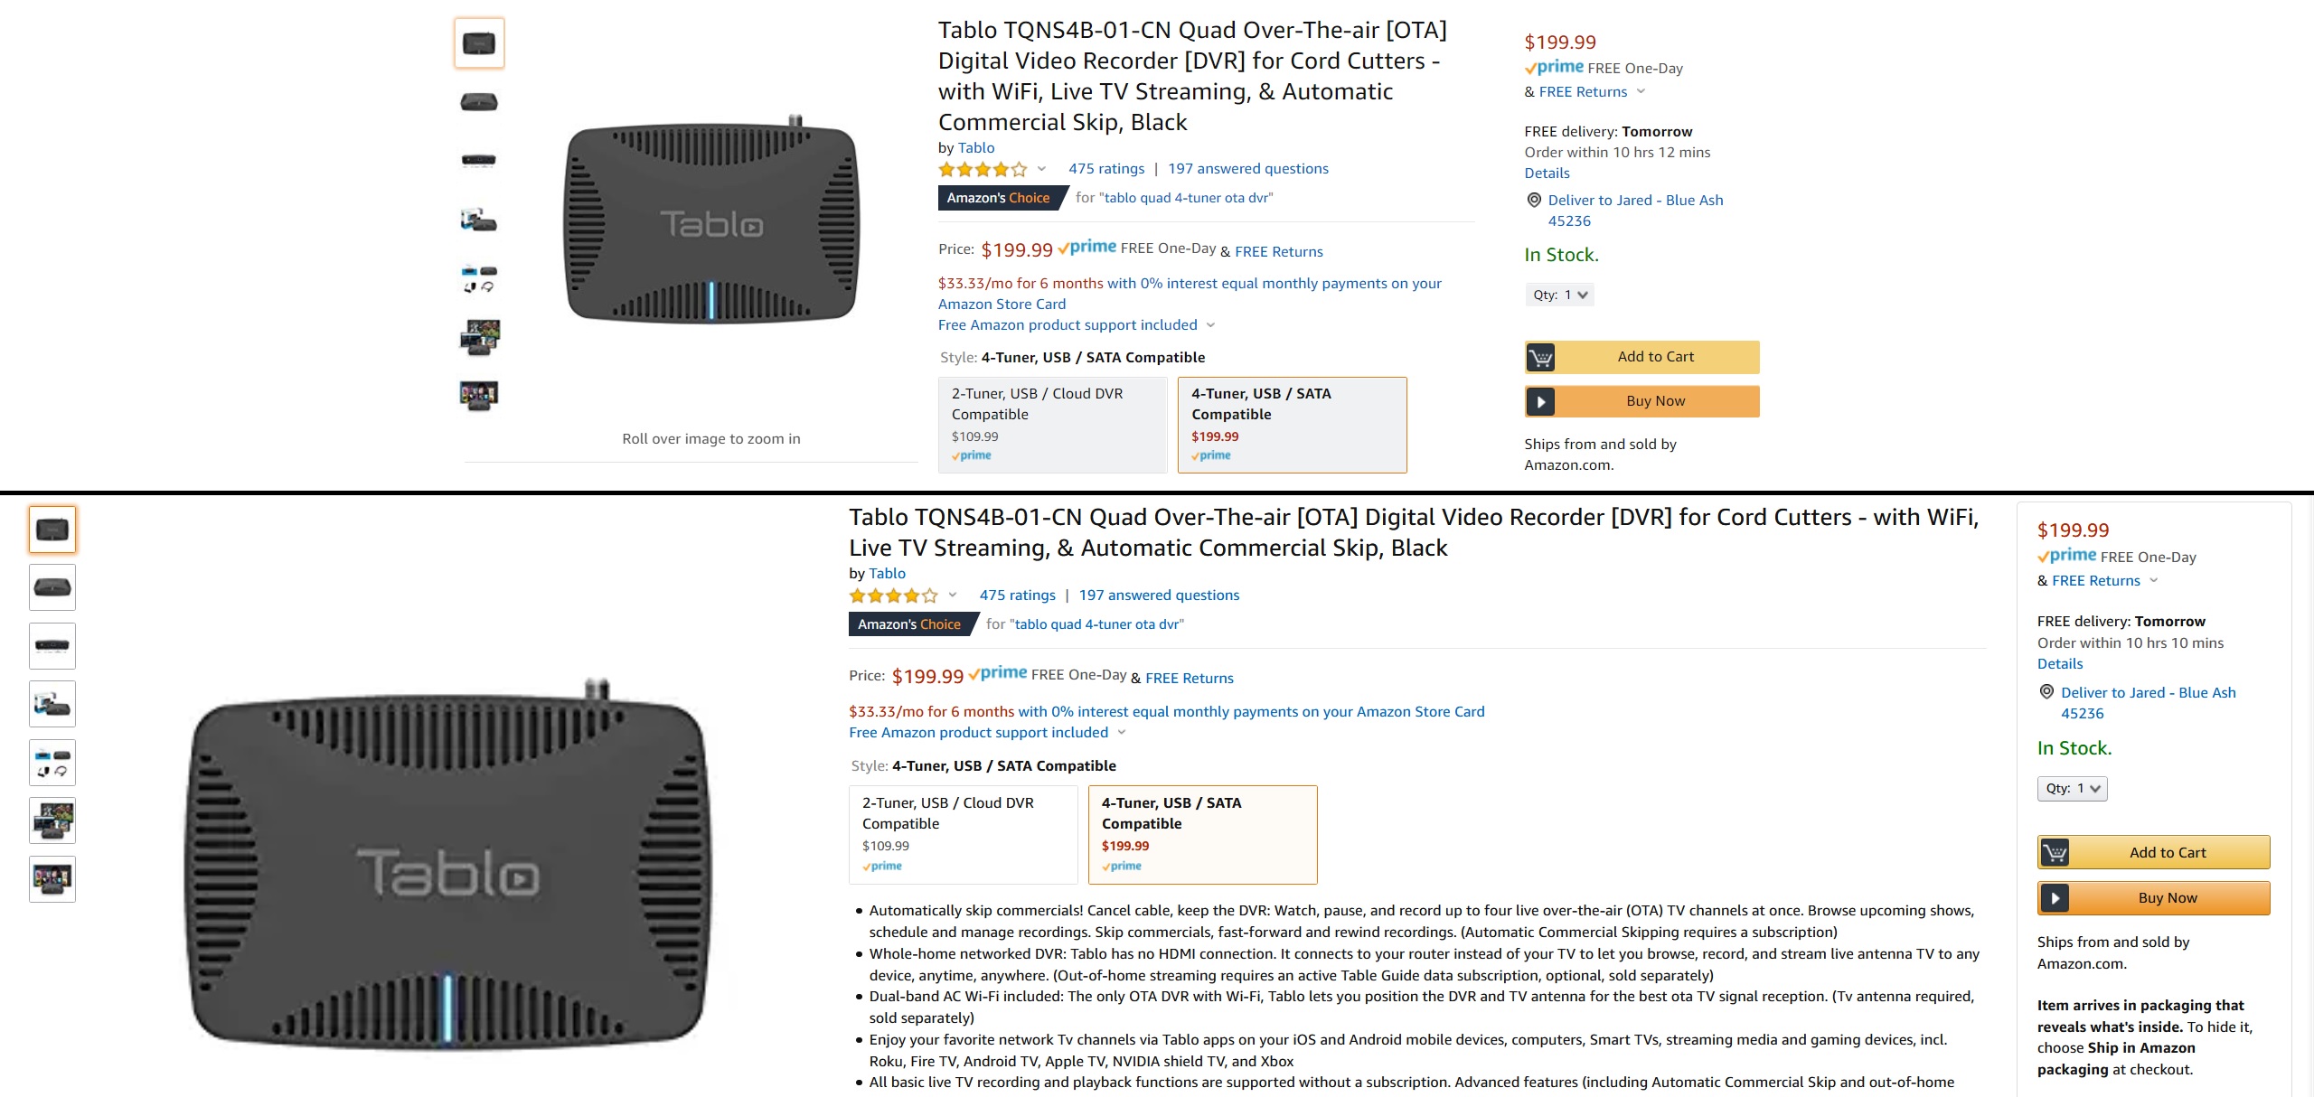Expand the upper Free Amazon product support included
Viewport: 2314px width, 1097px height.
tap(1210, 325)
